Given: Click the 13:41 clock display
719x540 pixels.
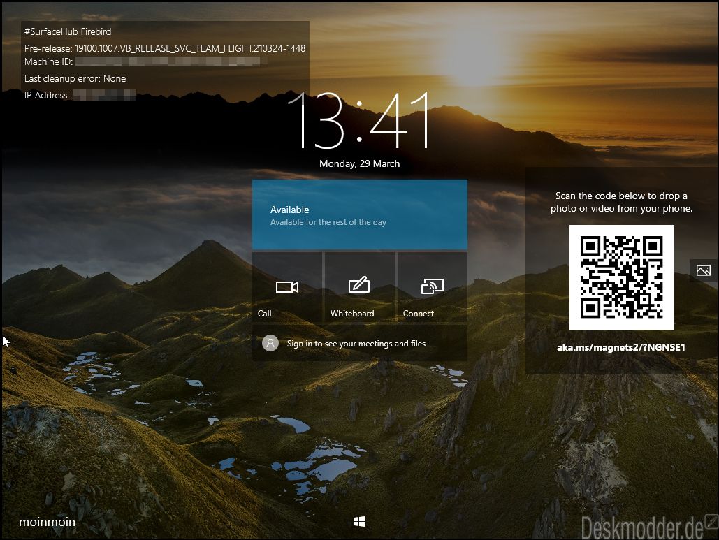Looking at the screenshot, I should [x=359, y=119].
